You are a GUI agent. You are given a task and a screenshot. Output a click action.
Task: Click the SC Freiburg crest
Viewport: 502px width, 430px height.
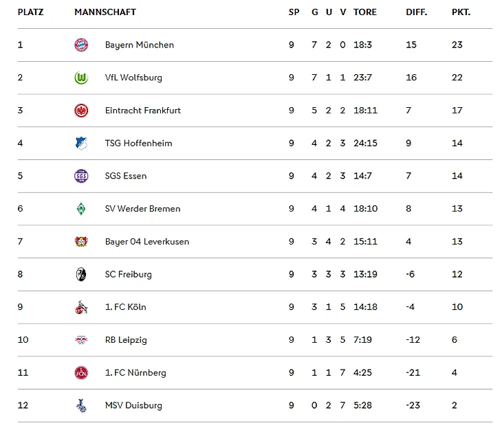tap(81, 274)
